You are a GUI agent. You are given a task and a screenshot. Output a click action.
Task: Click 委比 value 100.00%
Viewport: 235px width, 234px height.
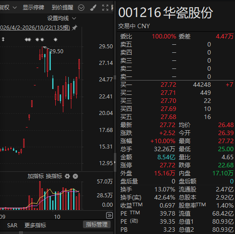tap(164, 36)
